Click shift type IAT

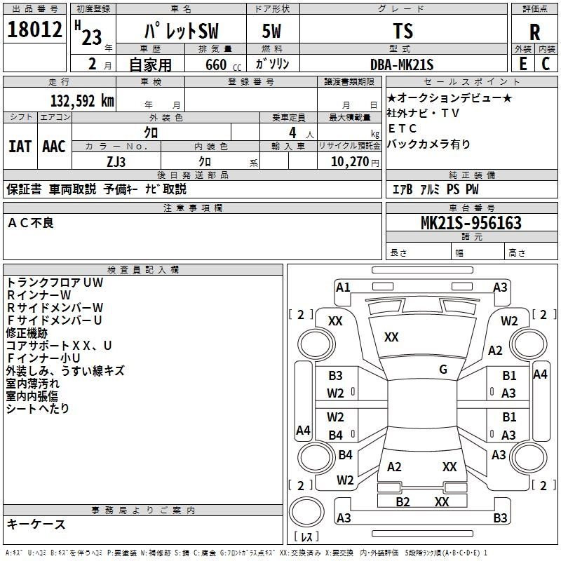(x=20, y=147)
